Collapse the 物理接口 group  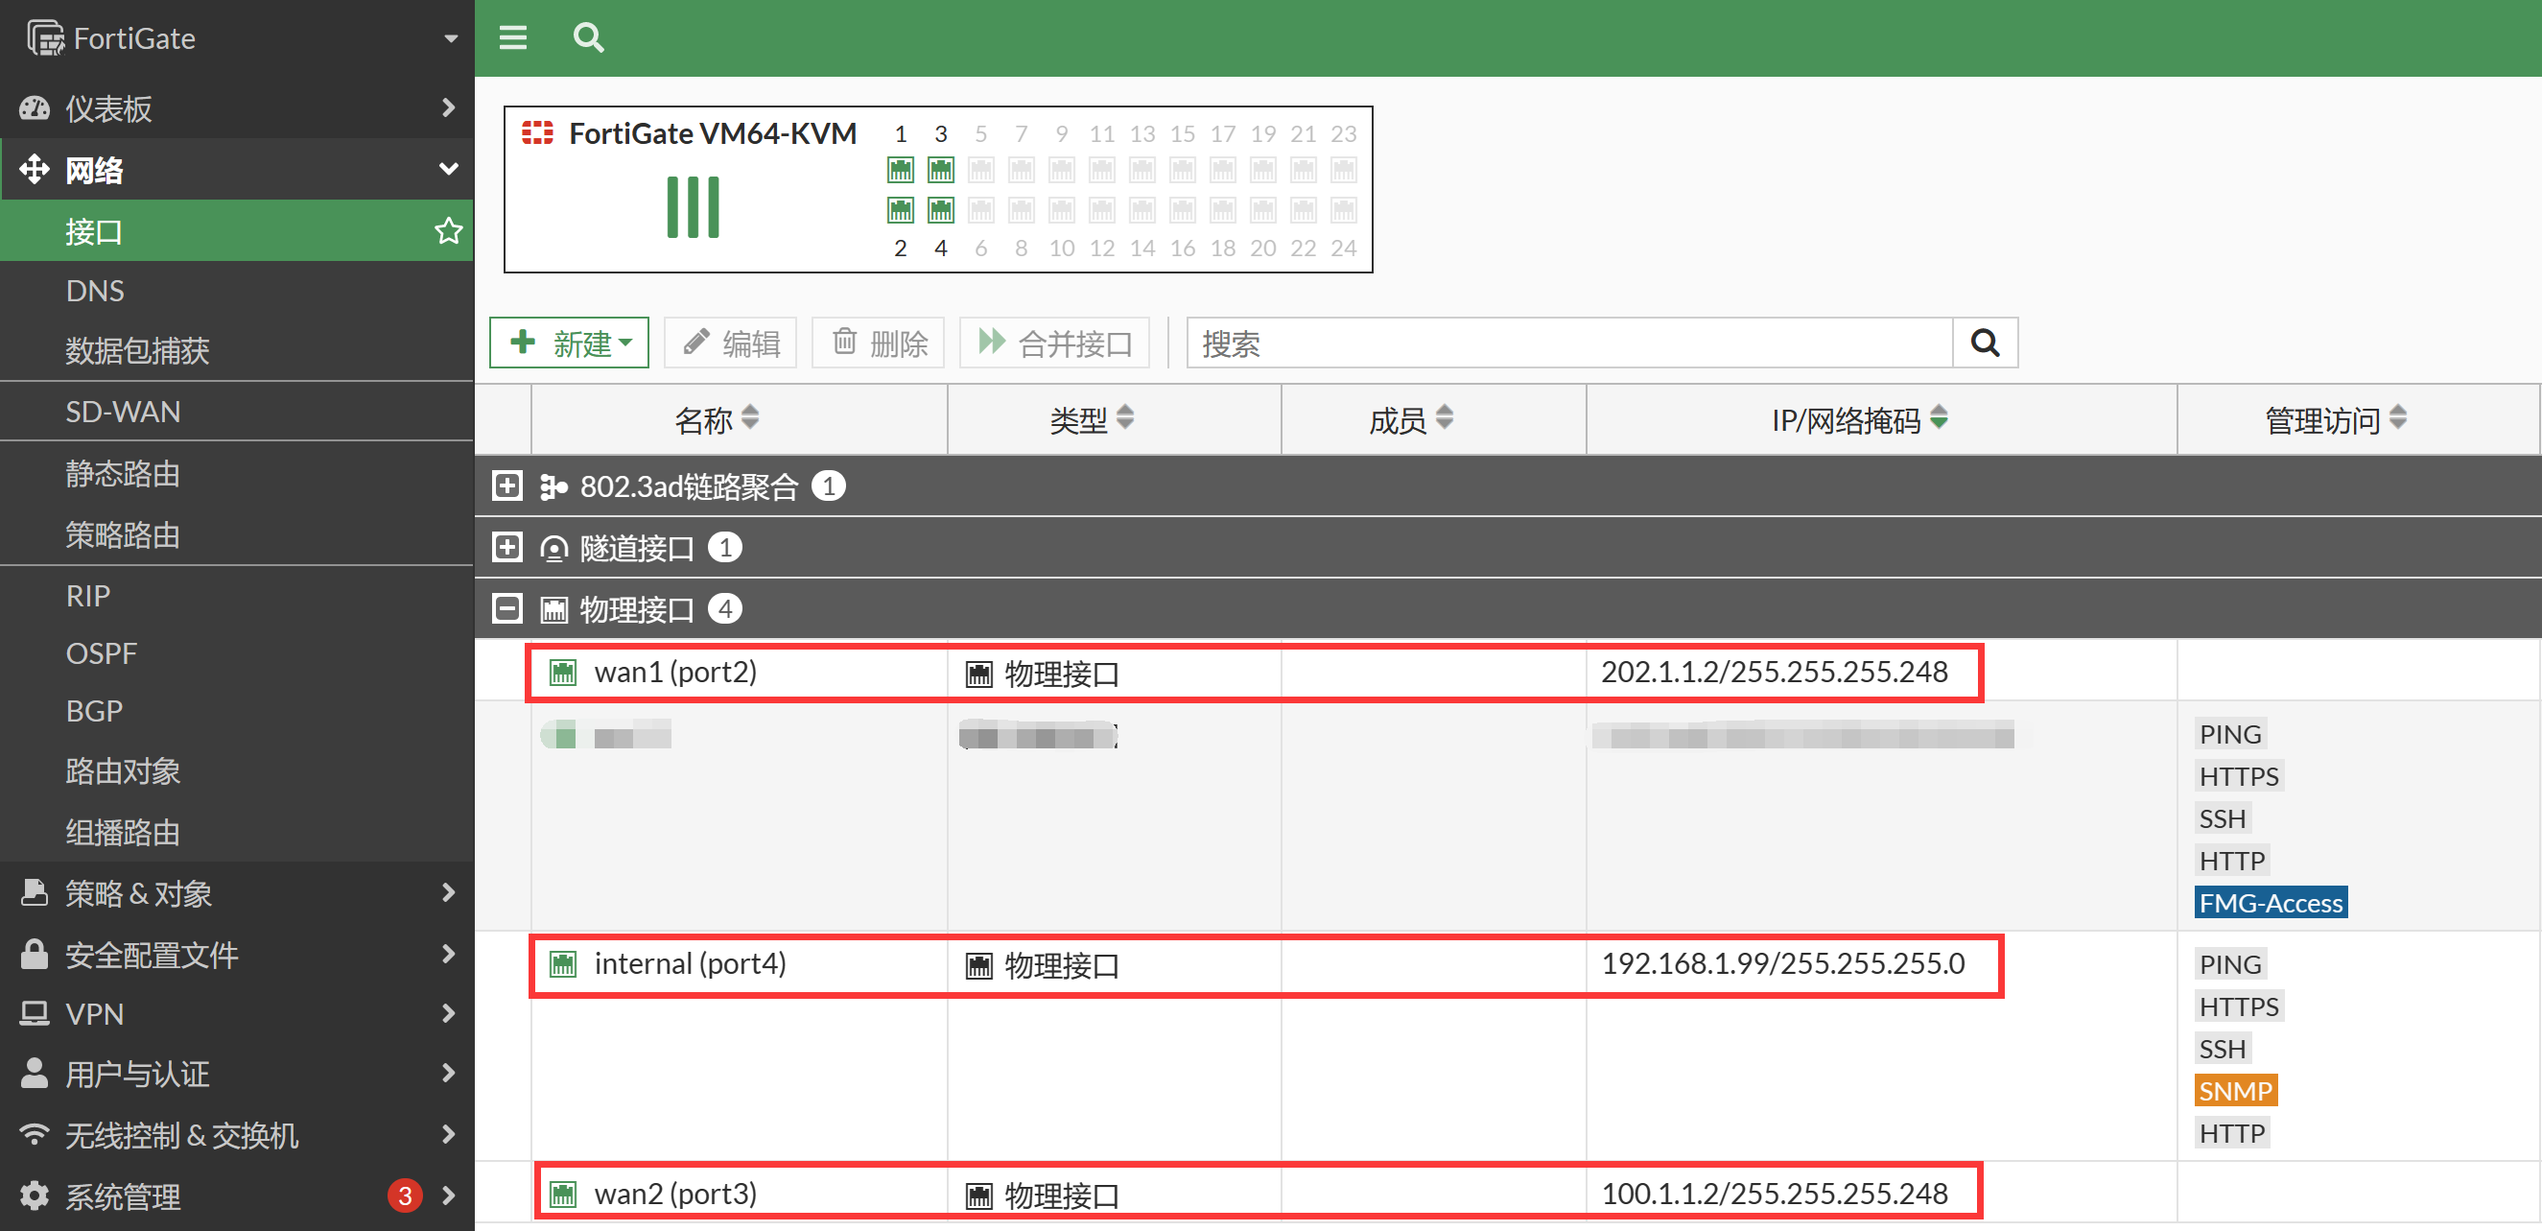click(507, 608)
